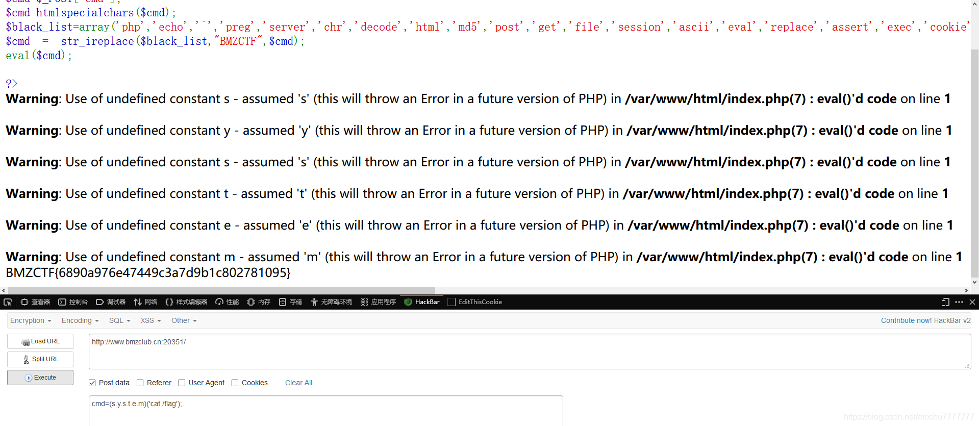
Task: Click the BMZCTF flag text
Action: [x=148, y=272]
